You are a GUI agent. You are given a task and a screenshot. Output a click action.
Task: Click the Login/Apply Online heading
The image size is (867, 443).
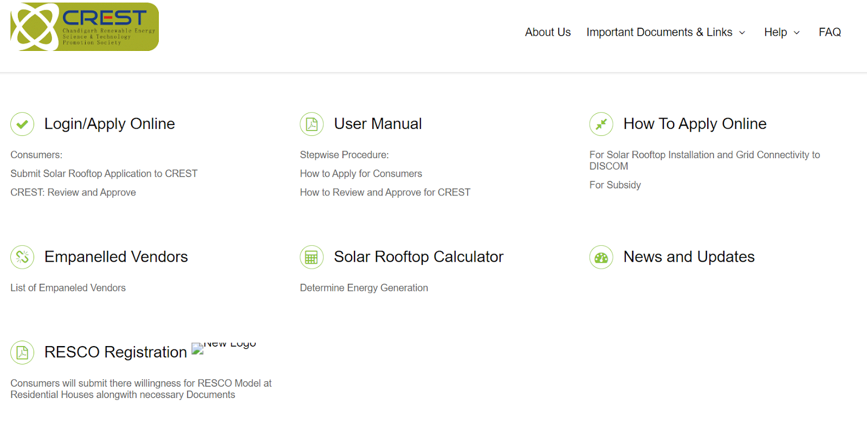click(109, 124)
